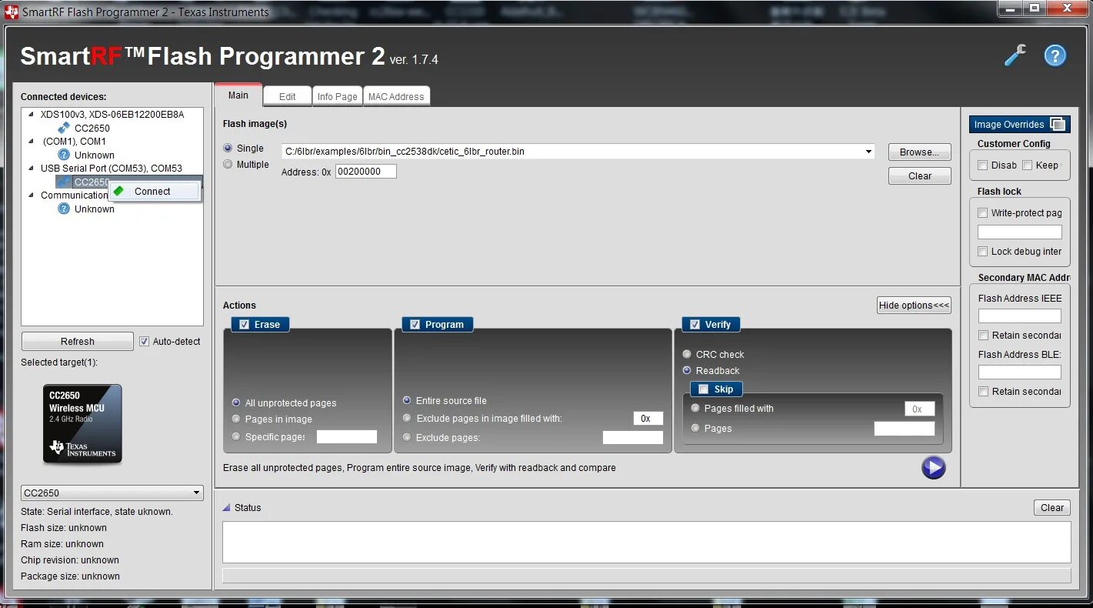The height and width of the screenshot is (608, 1093).
Task: Select Entire source file program option
Action: tap(407, 400)
